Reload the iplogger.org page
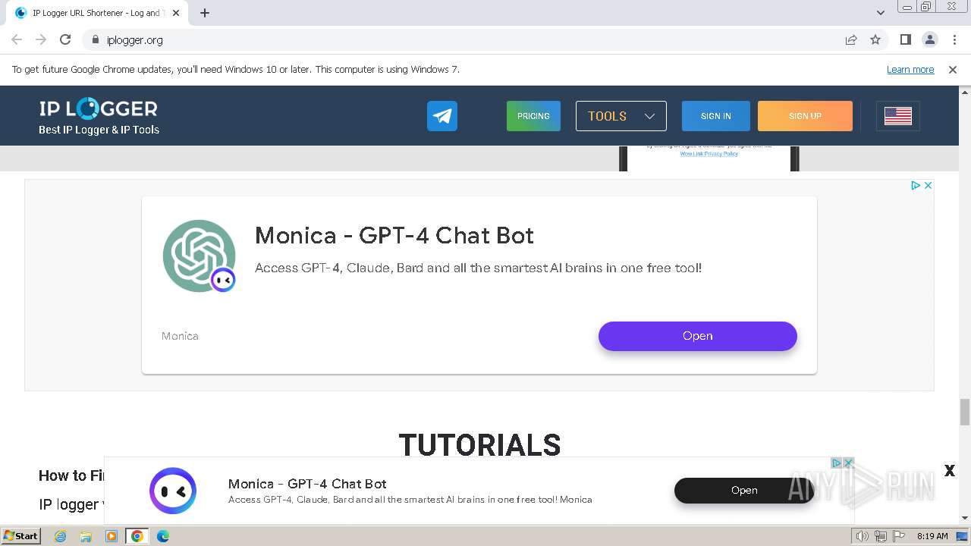Screen dimensions: 971x546 point(65,39)
